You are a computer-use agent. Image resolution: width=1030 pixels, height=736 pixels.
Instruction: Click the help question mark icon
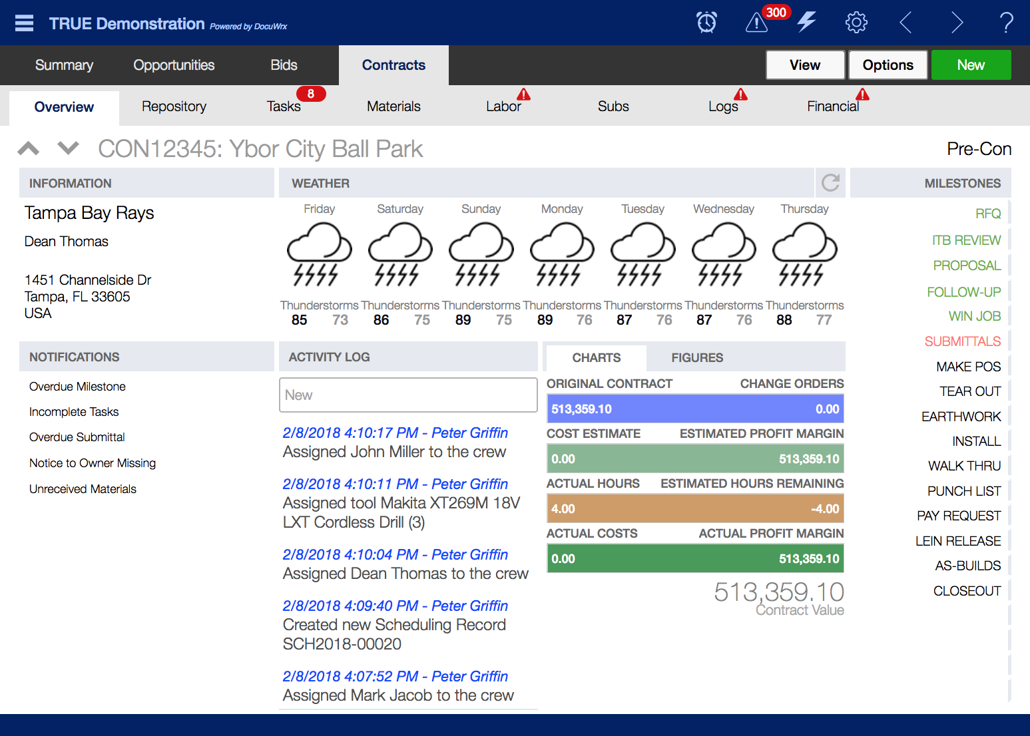(1006, 23)
